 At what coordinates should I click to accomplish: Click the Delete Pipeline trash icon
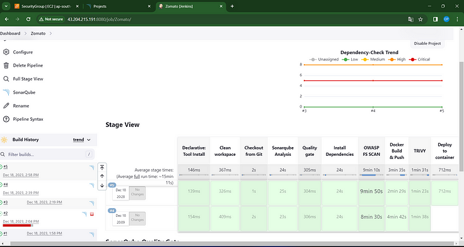pyautogui.click(x=6, y=65)
